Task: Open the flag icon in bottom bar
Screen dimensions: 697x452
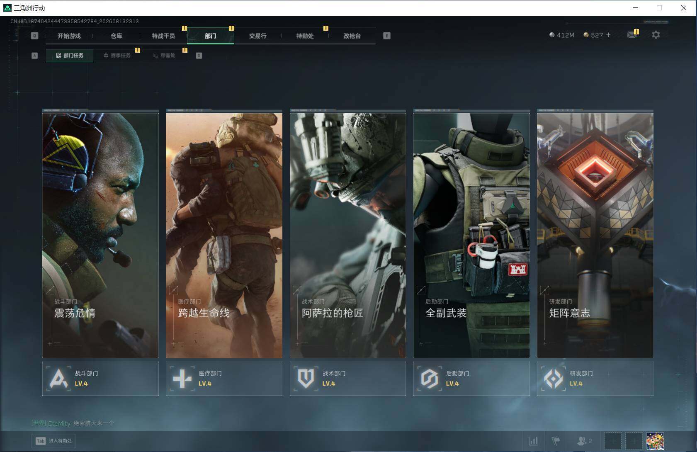Action: (x=556, y=441)
